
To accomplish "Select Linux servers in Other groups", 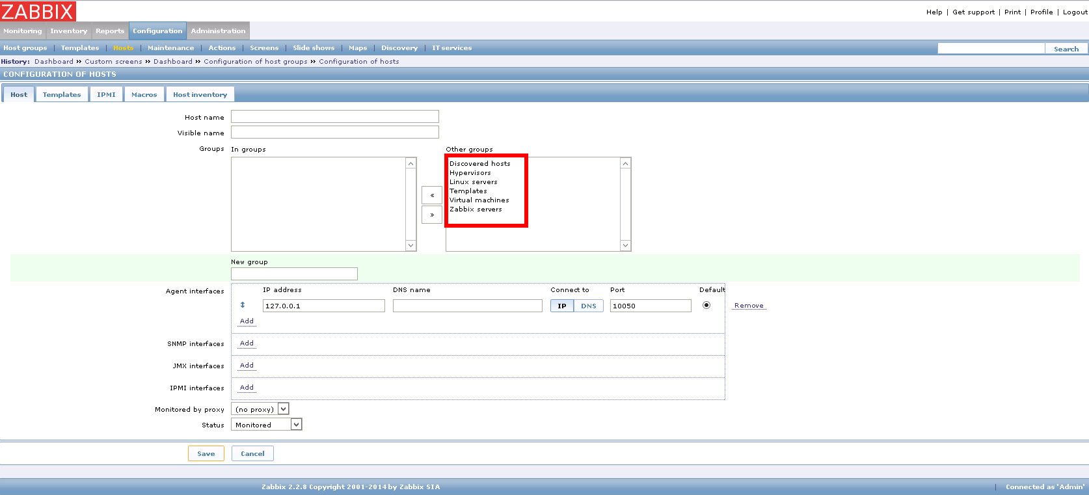I will [x=474, y=182].
